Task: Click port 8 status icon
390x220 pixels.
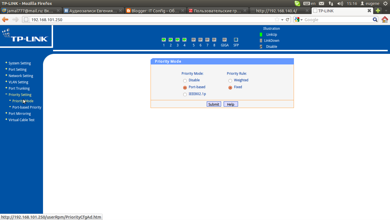Action: [x=214, y=40]
